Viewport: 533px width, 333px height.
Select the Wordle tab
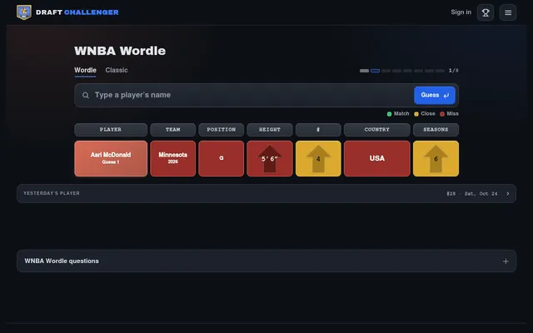[85, 70]
